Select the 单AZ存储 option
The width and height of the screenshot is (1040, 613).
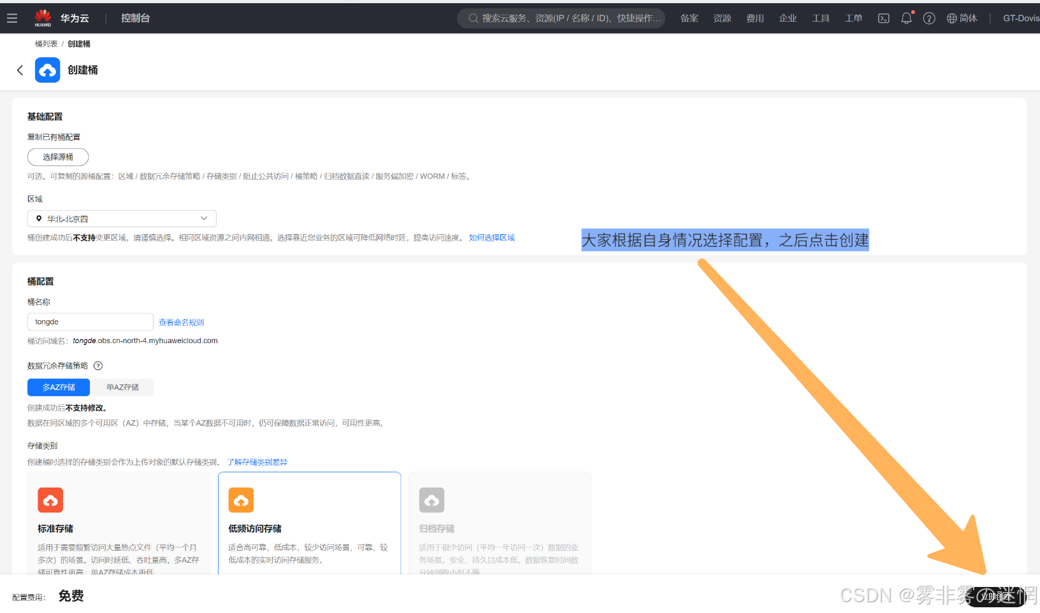point(122,387)
